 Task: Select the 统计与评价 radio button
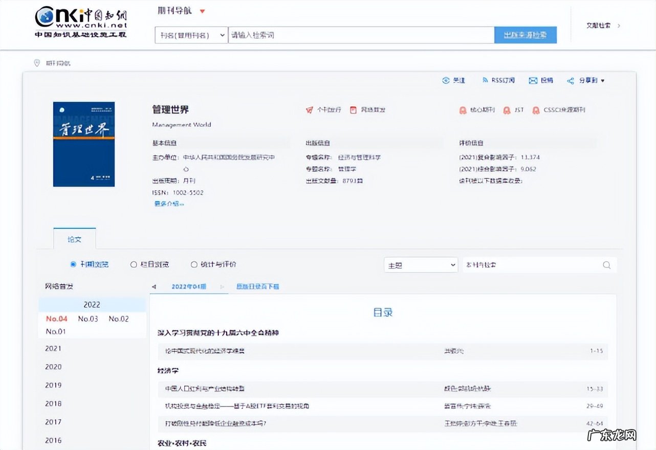point(194,264)
